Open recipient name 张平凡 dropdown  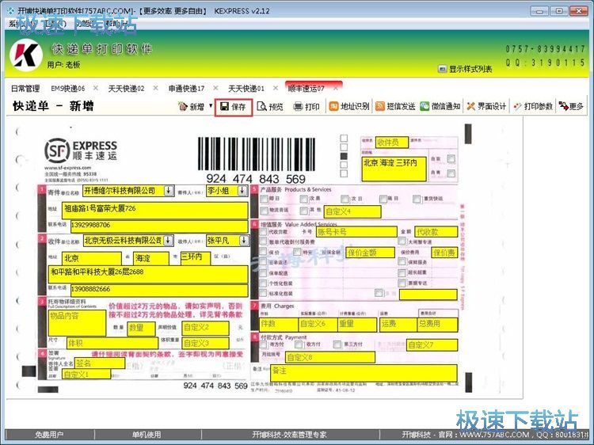245,240
